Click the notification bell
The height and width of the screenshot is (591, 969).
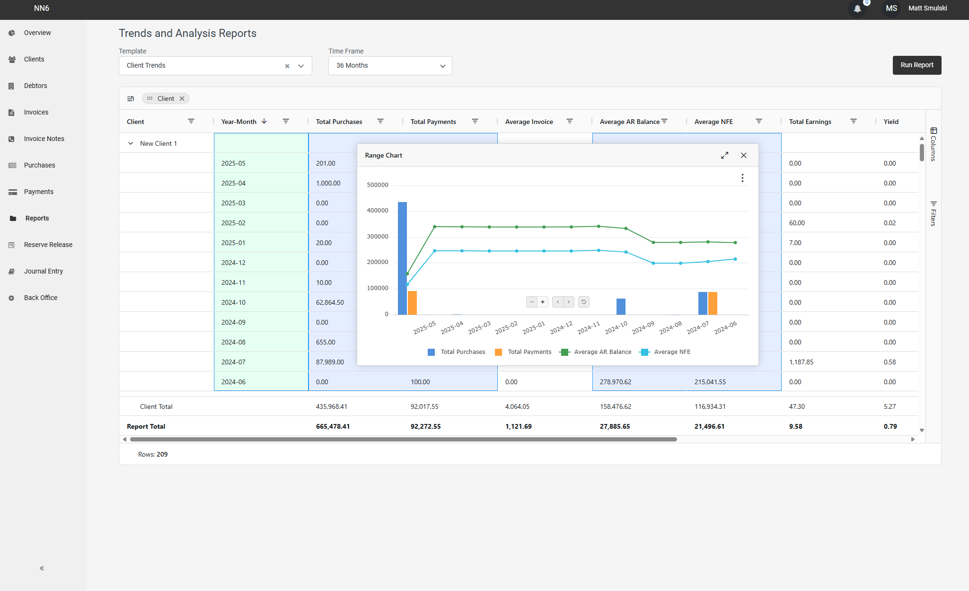[x=857, y=9]
